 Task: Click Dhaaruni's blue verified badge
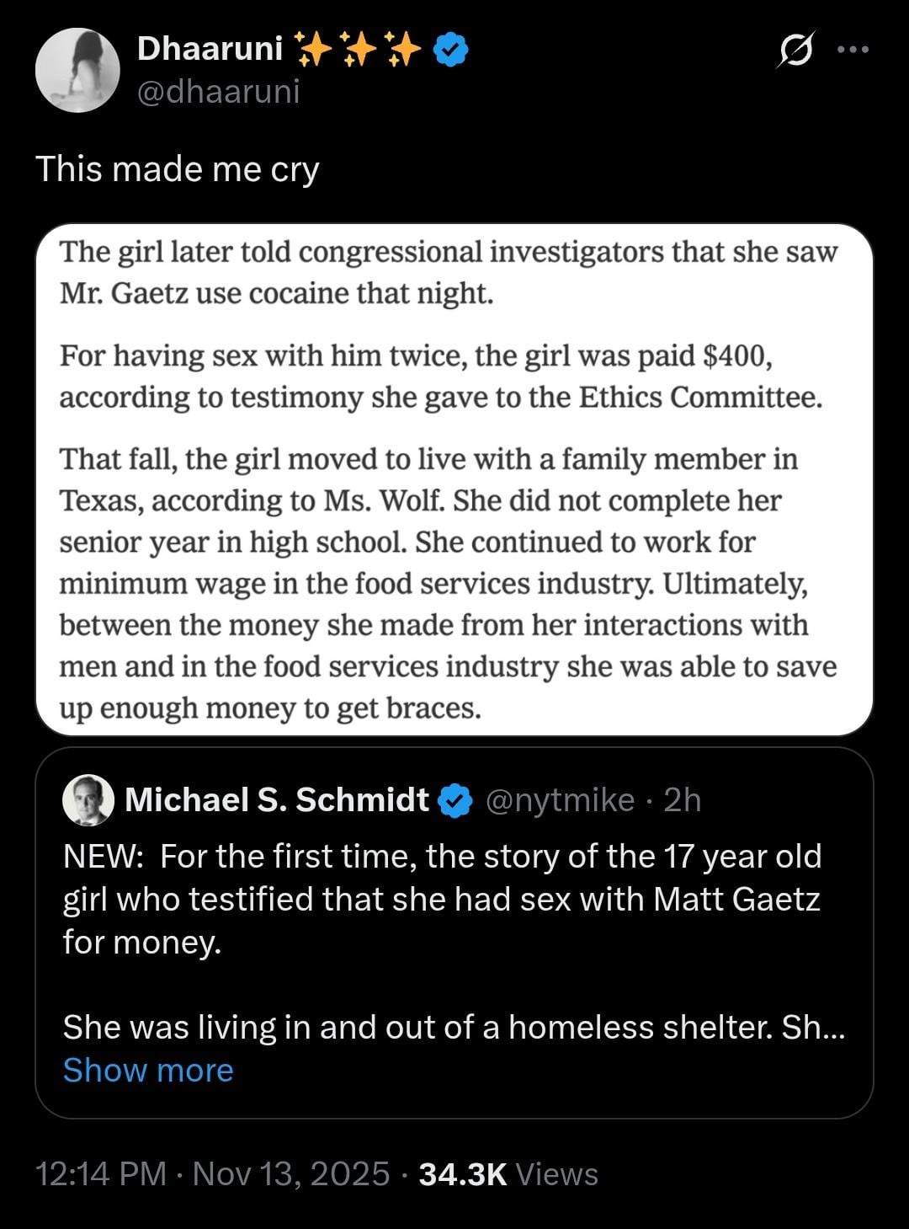point(451,51)
